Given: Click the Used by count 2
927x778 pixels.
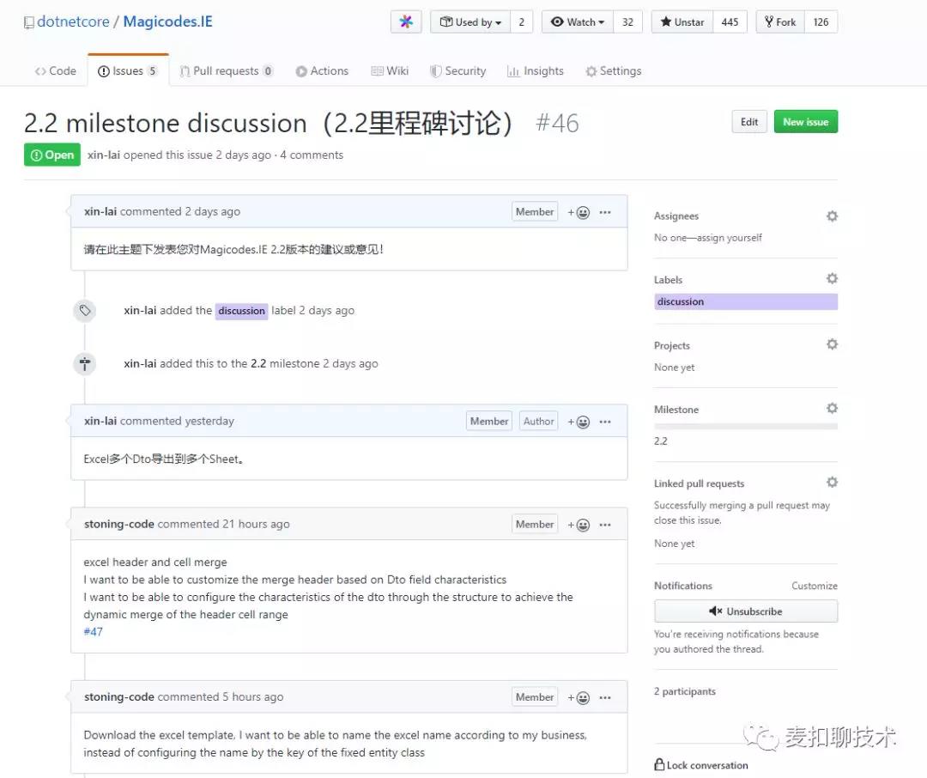Looking at the screenshot, I should click(x=522, y=21).
